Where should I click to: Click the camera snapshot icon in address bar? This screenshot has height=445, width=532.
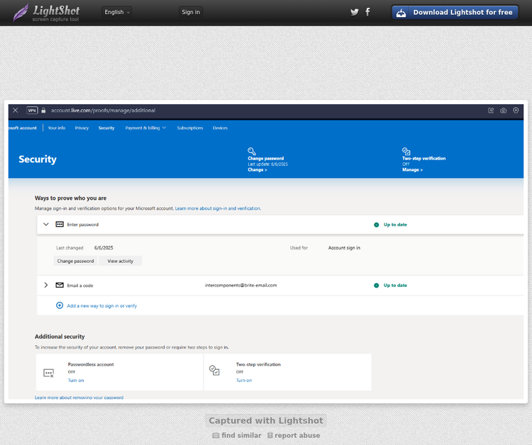(x=503, y=111)
